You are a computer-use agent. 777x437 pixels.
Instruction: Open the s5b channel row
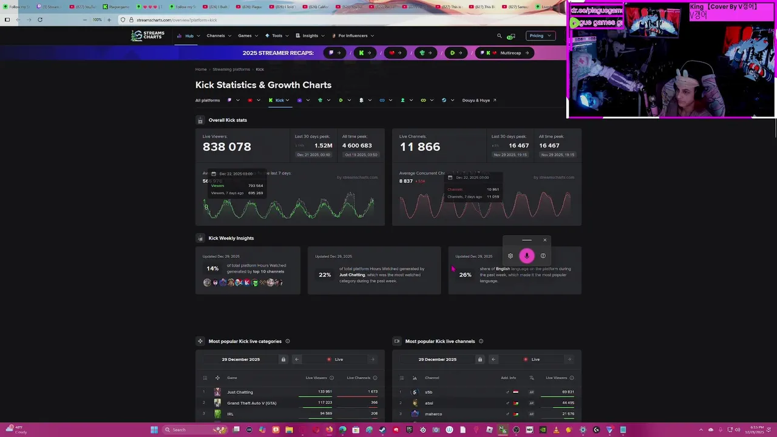487,392
